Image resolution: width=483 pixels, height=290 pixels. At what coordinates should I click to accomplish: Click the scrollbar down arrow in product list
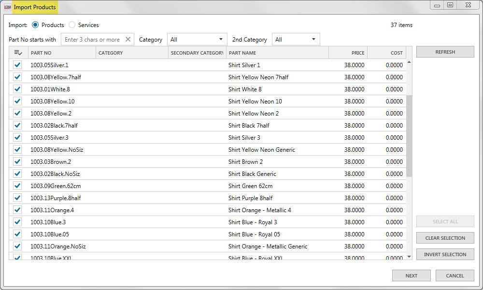[409, 256]
